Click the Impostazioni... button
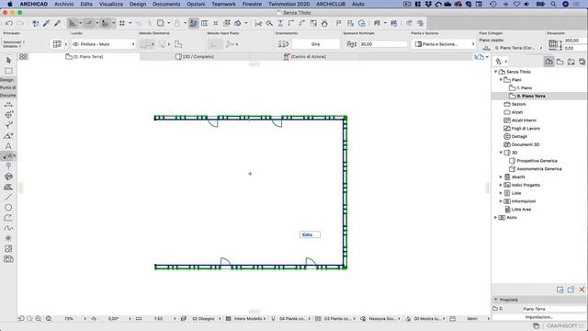This screenshot has width=588, height=331. [x=538, y=317]
